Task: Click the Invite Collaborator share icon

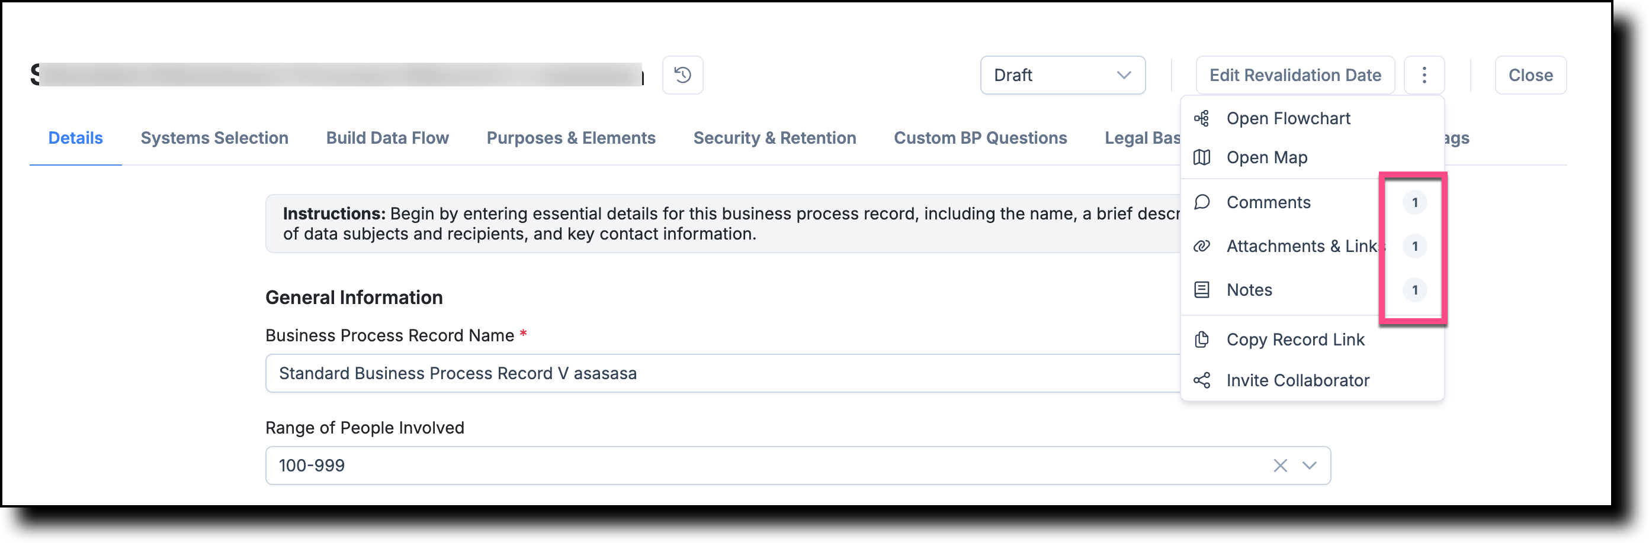Action: point(1202,380)
